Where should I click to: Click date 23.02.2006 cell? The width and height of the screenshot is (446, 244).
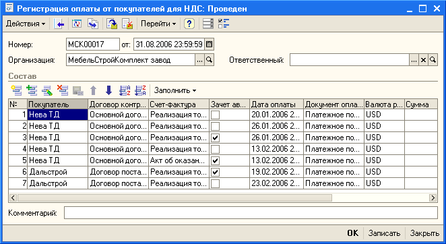tap(276, 183)
